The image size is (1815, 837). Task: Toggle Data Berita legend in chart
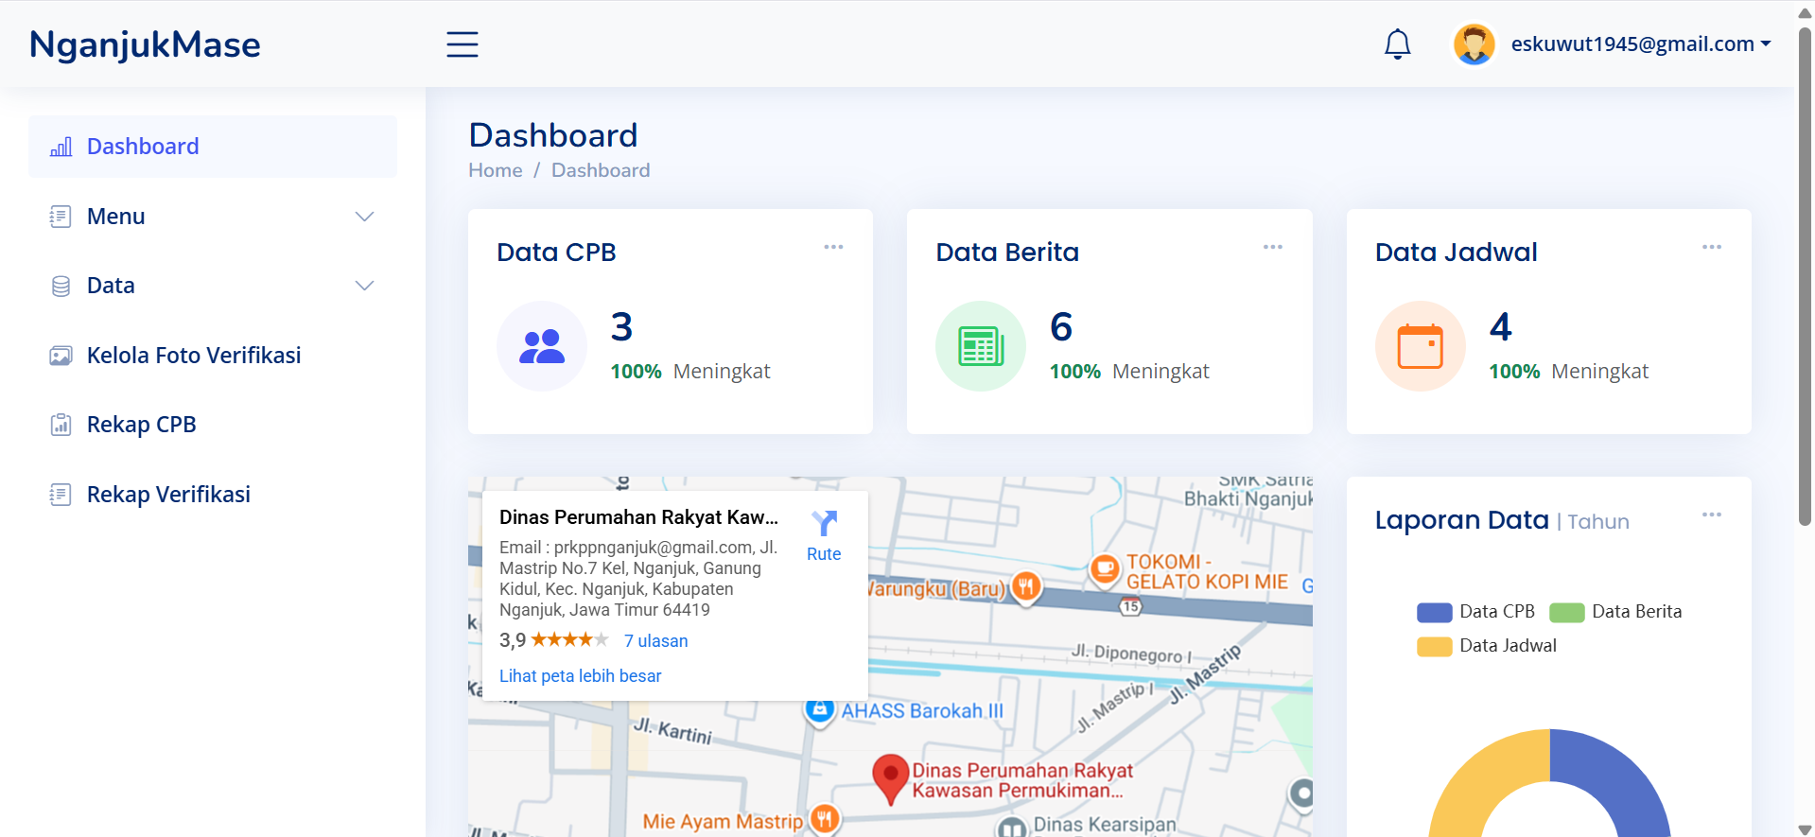(1615, 612)
